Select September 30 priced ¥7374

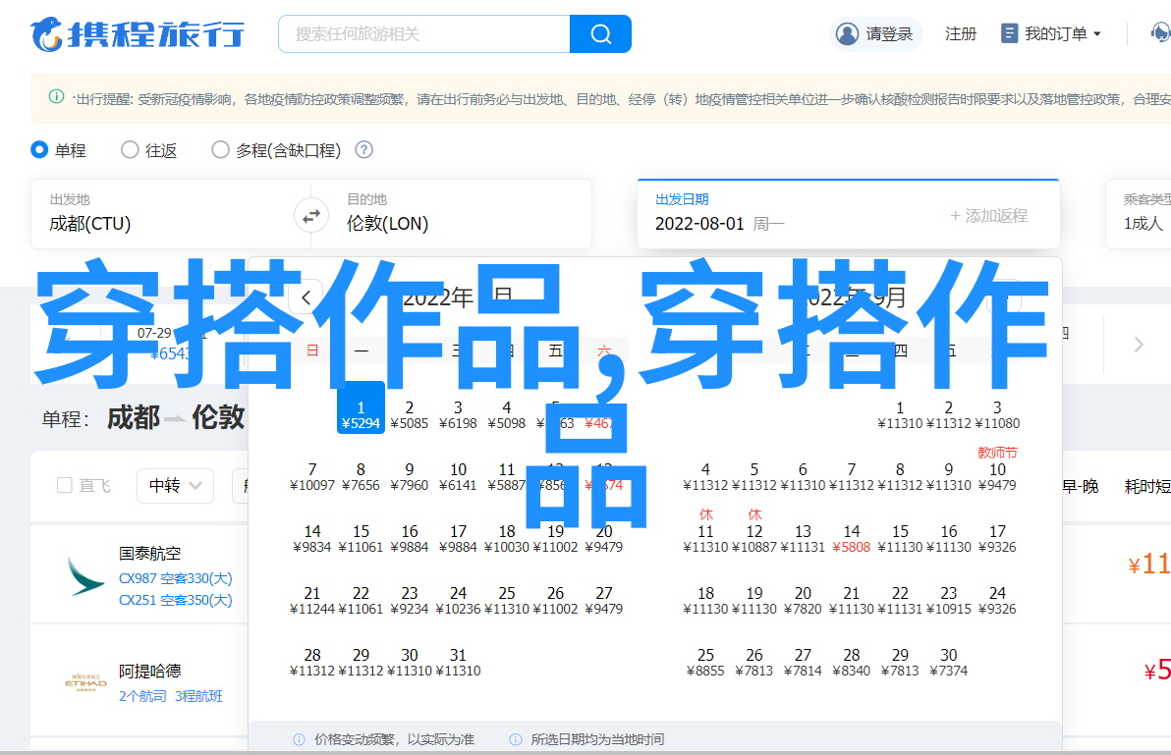(948, 663)
